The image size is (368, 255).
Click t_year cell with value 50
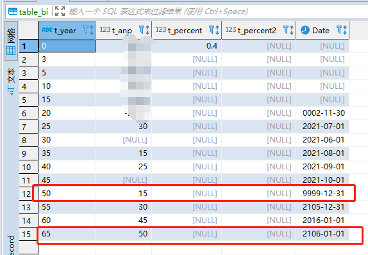click(x=67, y=194)
